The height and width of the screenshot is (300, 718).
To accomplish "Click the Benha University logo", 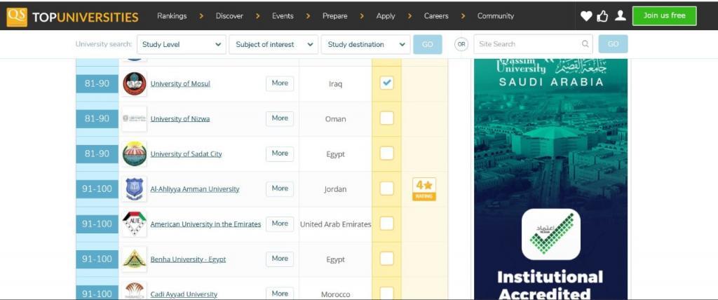I will [135, 259].
